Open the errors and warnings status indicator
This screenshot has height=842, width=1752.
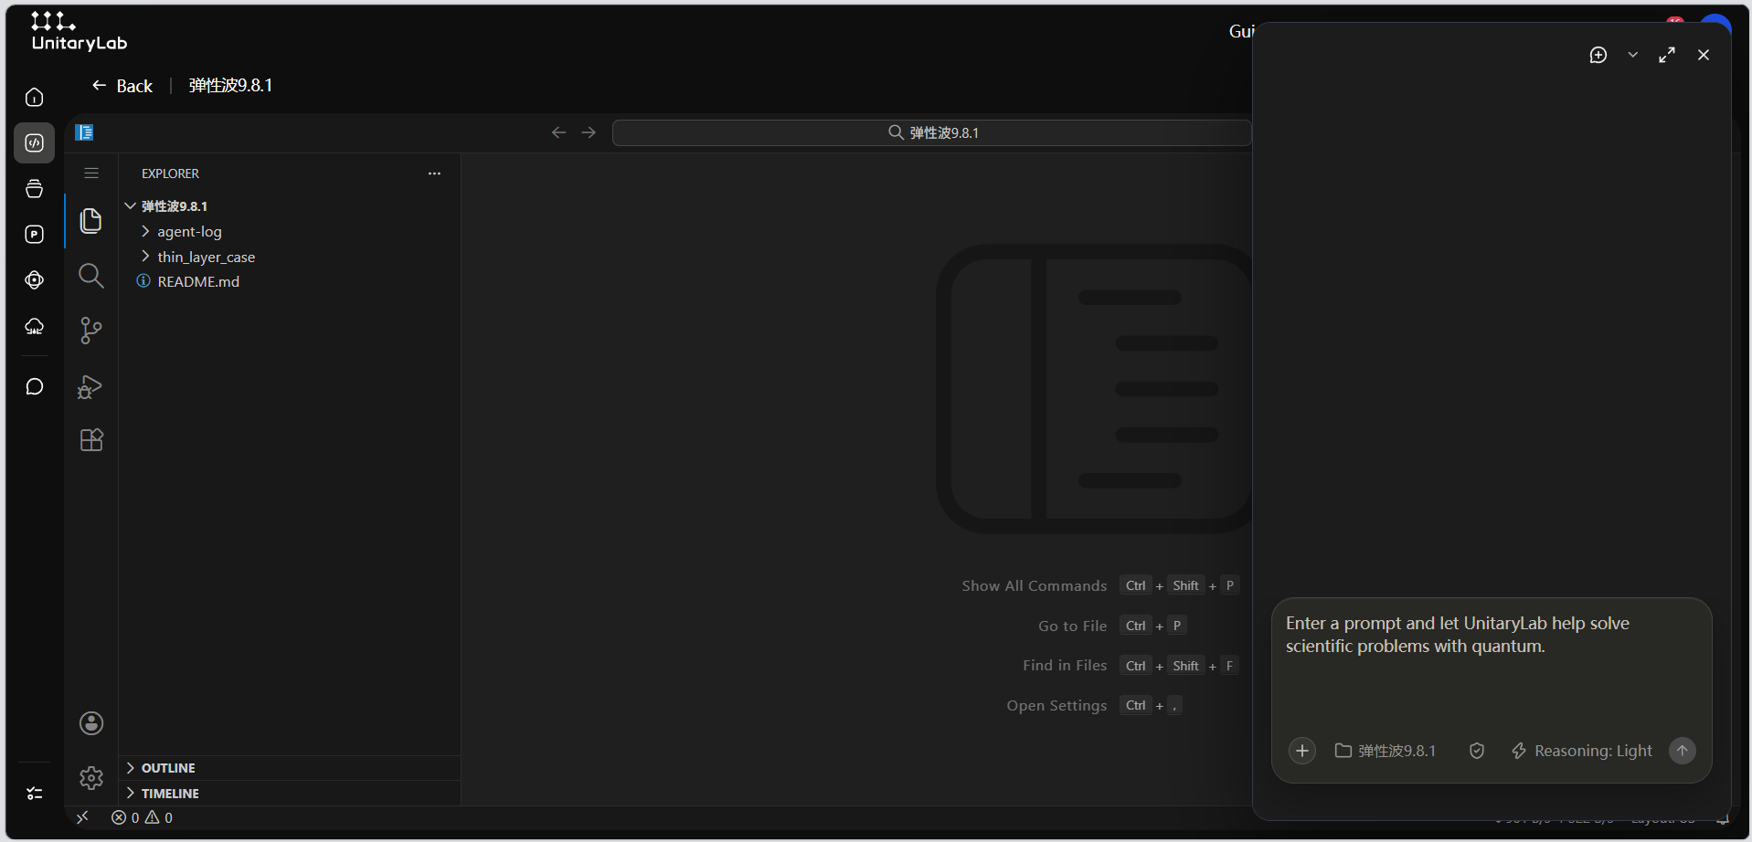[x=142, y=817]
